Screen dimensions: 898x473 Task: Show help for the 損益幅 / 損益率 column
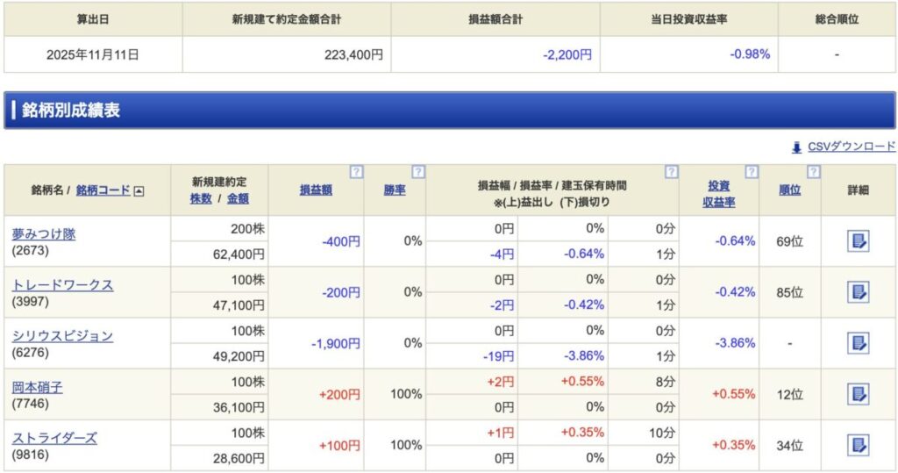click(671, 172)
